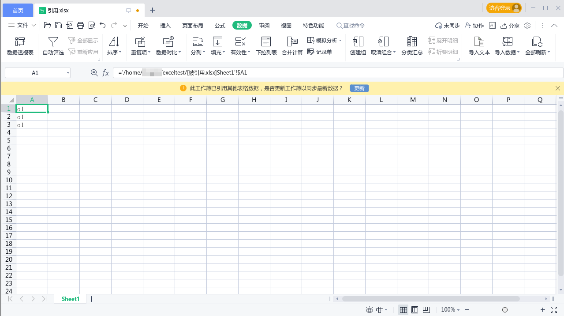Click the 创建组 create group icon

point(358,42)
